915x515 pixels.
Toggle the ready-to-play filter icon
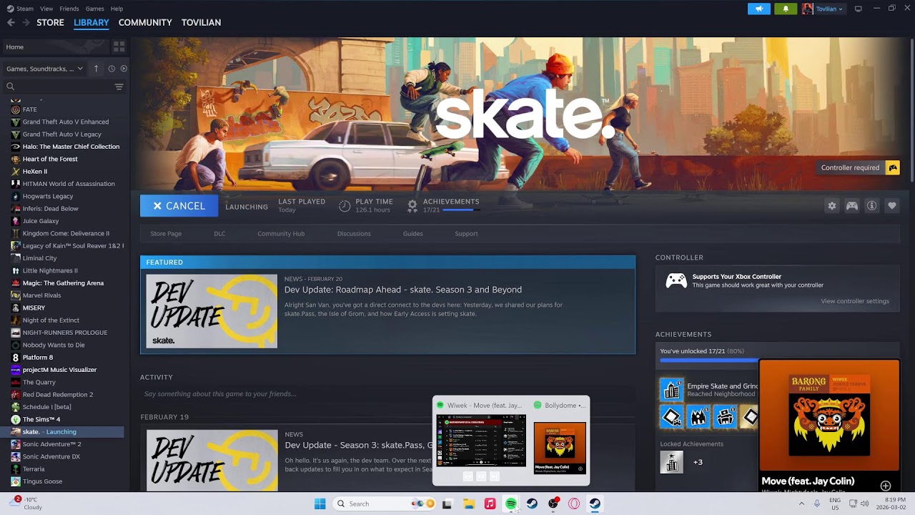124,69
